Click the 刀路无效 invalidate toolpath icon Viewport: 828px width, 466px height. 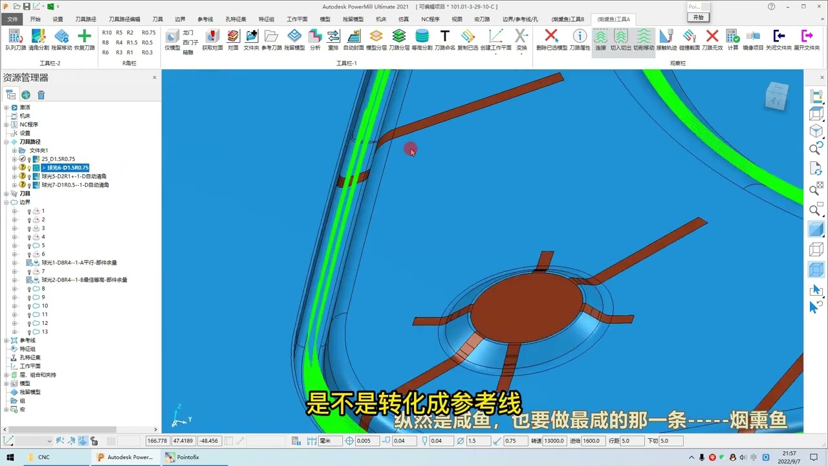[x=712, y=39]
